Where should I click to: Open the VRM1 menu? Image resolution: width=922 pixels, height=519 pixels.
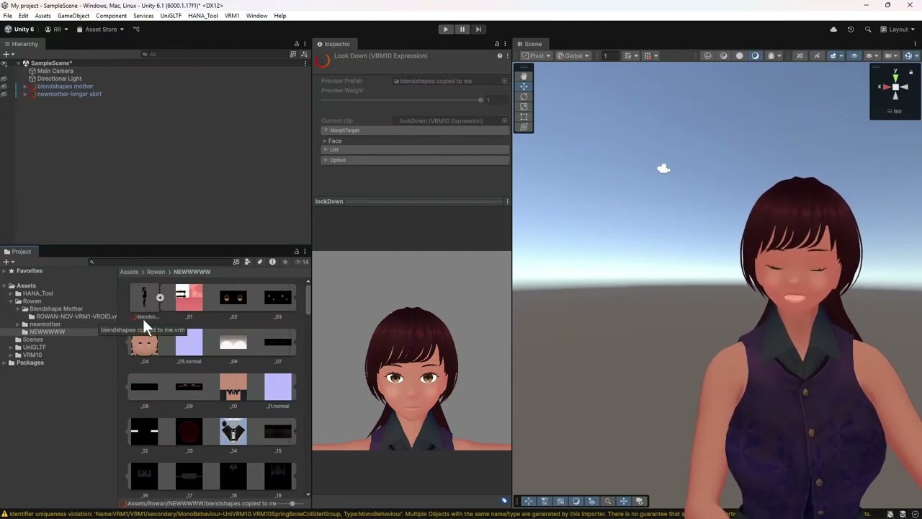click(232, 16)
